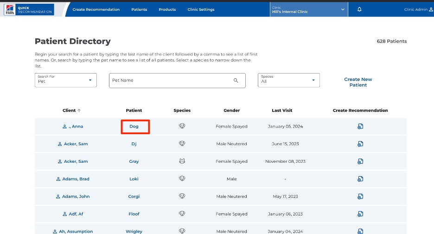This screenshot has width=434, height=234.
Task: Click the notification bell icon
Action: point(359,9)
